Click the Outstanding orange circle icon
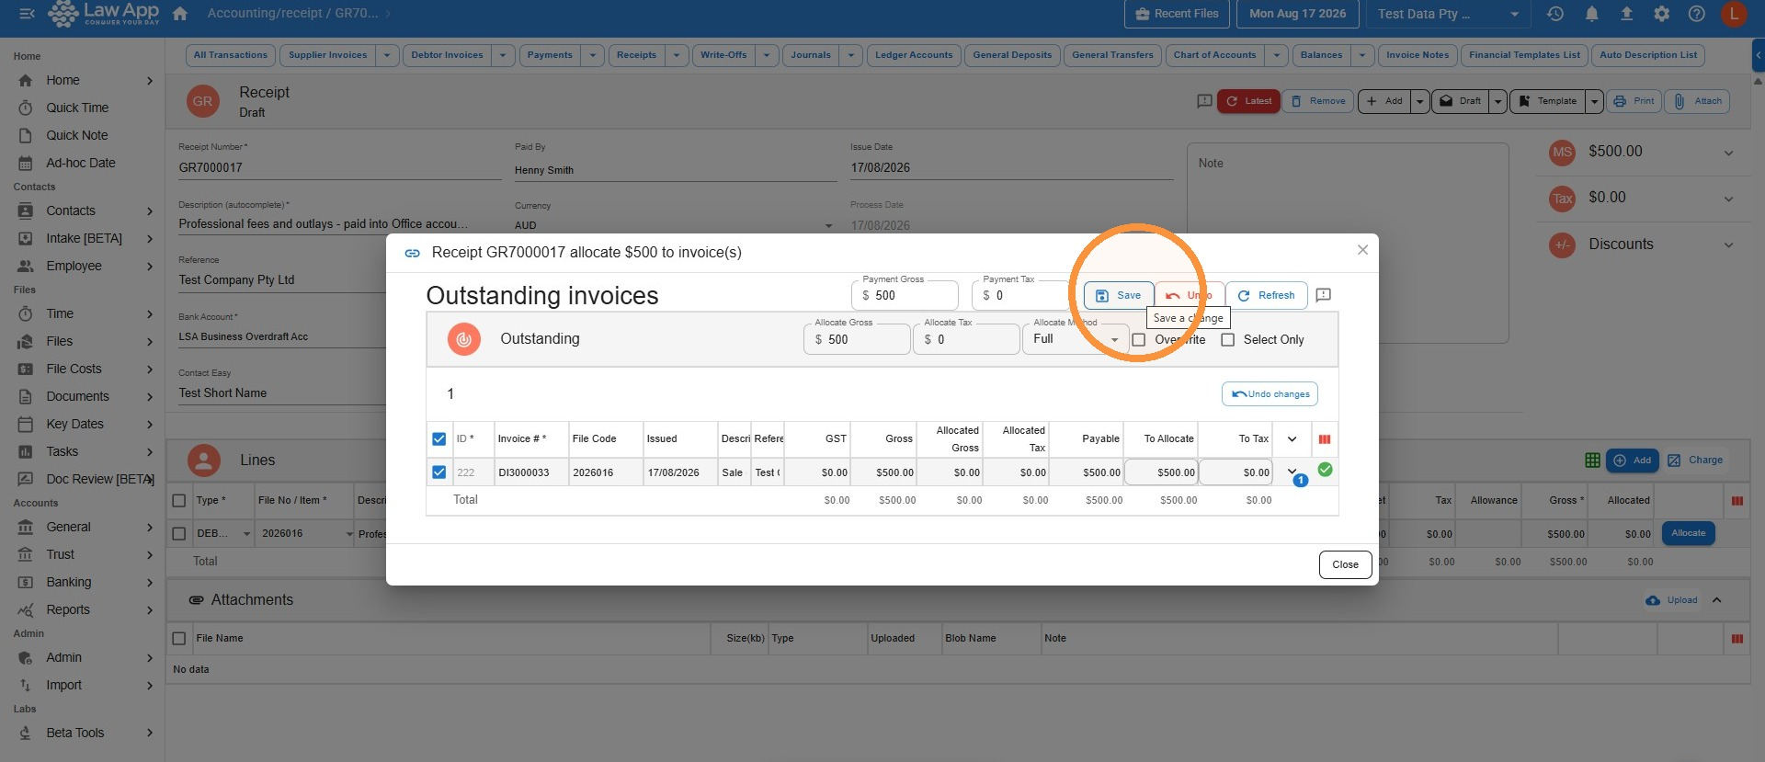Image resolution: width=1765 pixels, height=762 pixels. [x=464, y=339]
